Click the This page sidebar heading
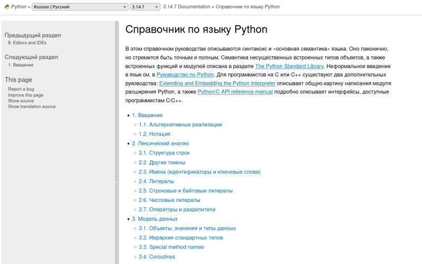The width and height of the screenshot is (422, 264). tap(18, 80)
